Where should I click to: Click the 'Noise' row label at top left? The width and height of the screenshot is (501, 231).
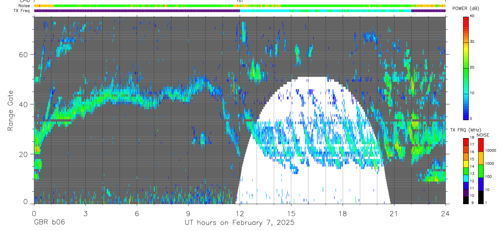tap(24, 6)
